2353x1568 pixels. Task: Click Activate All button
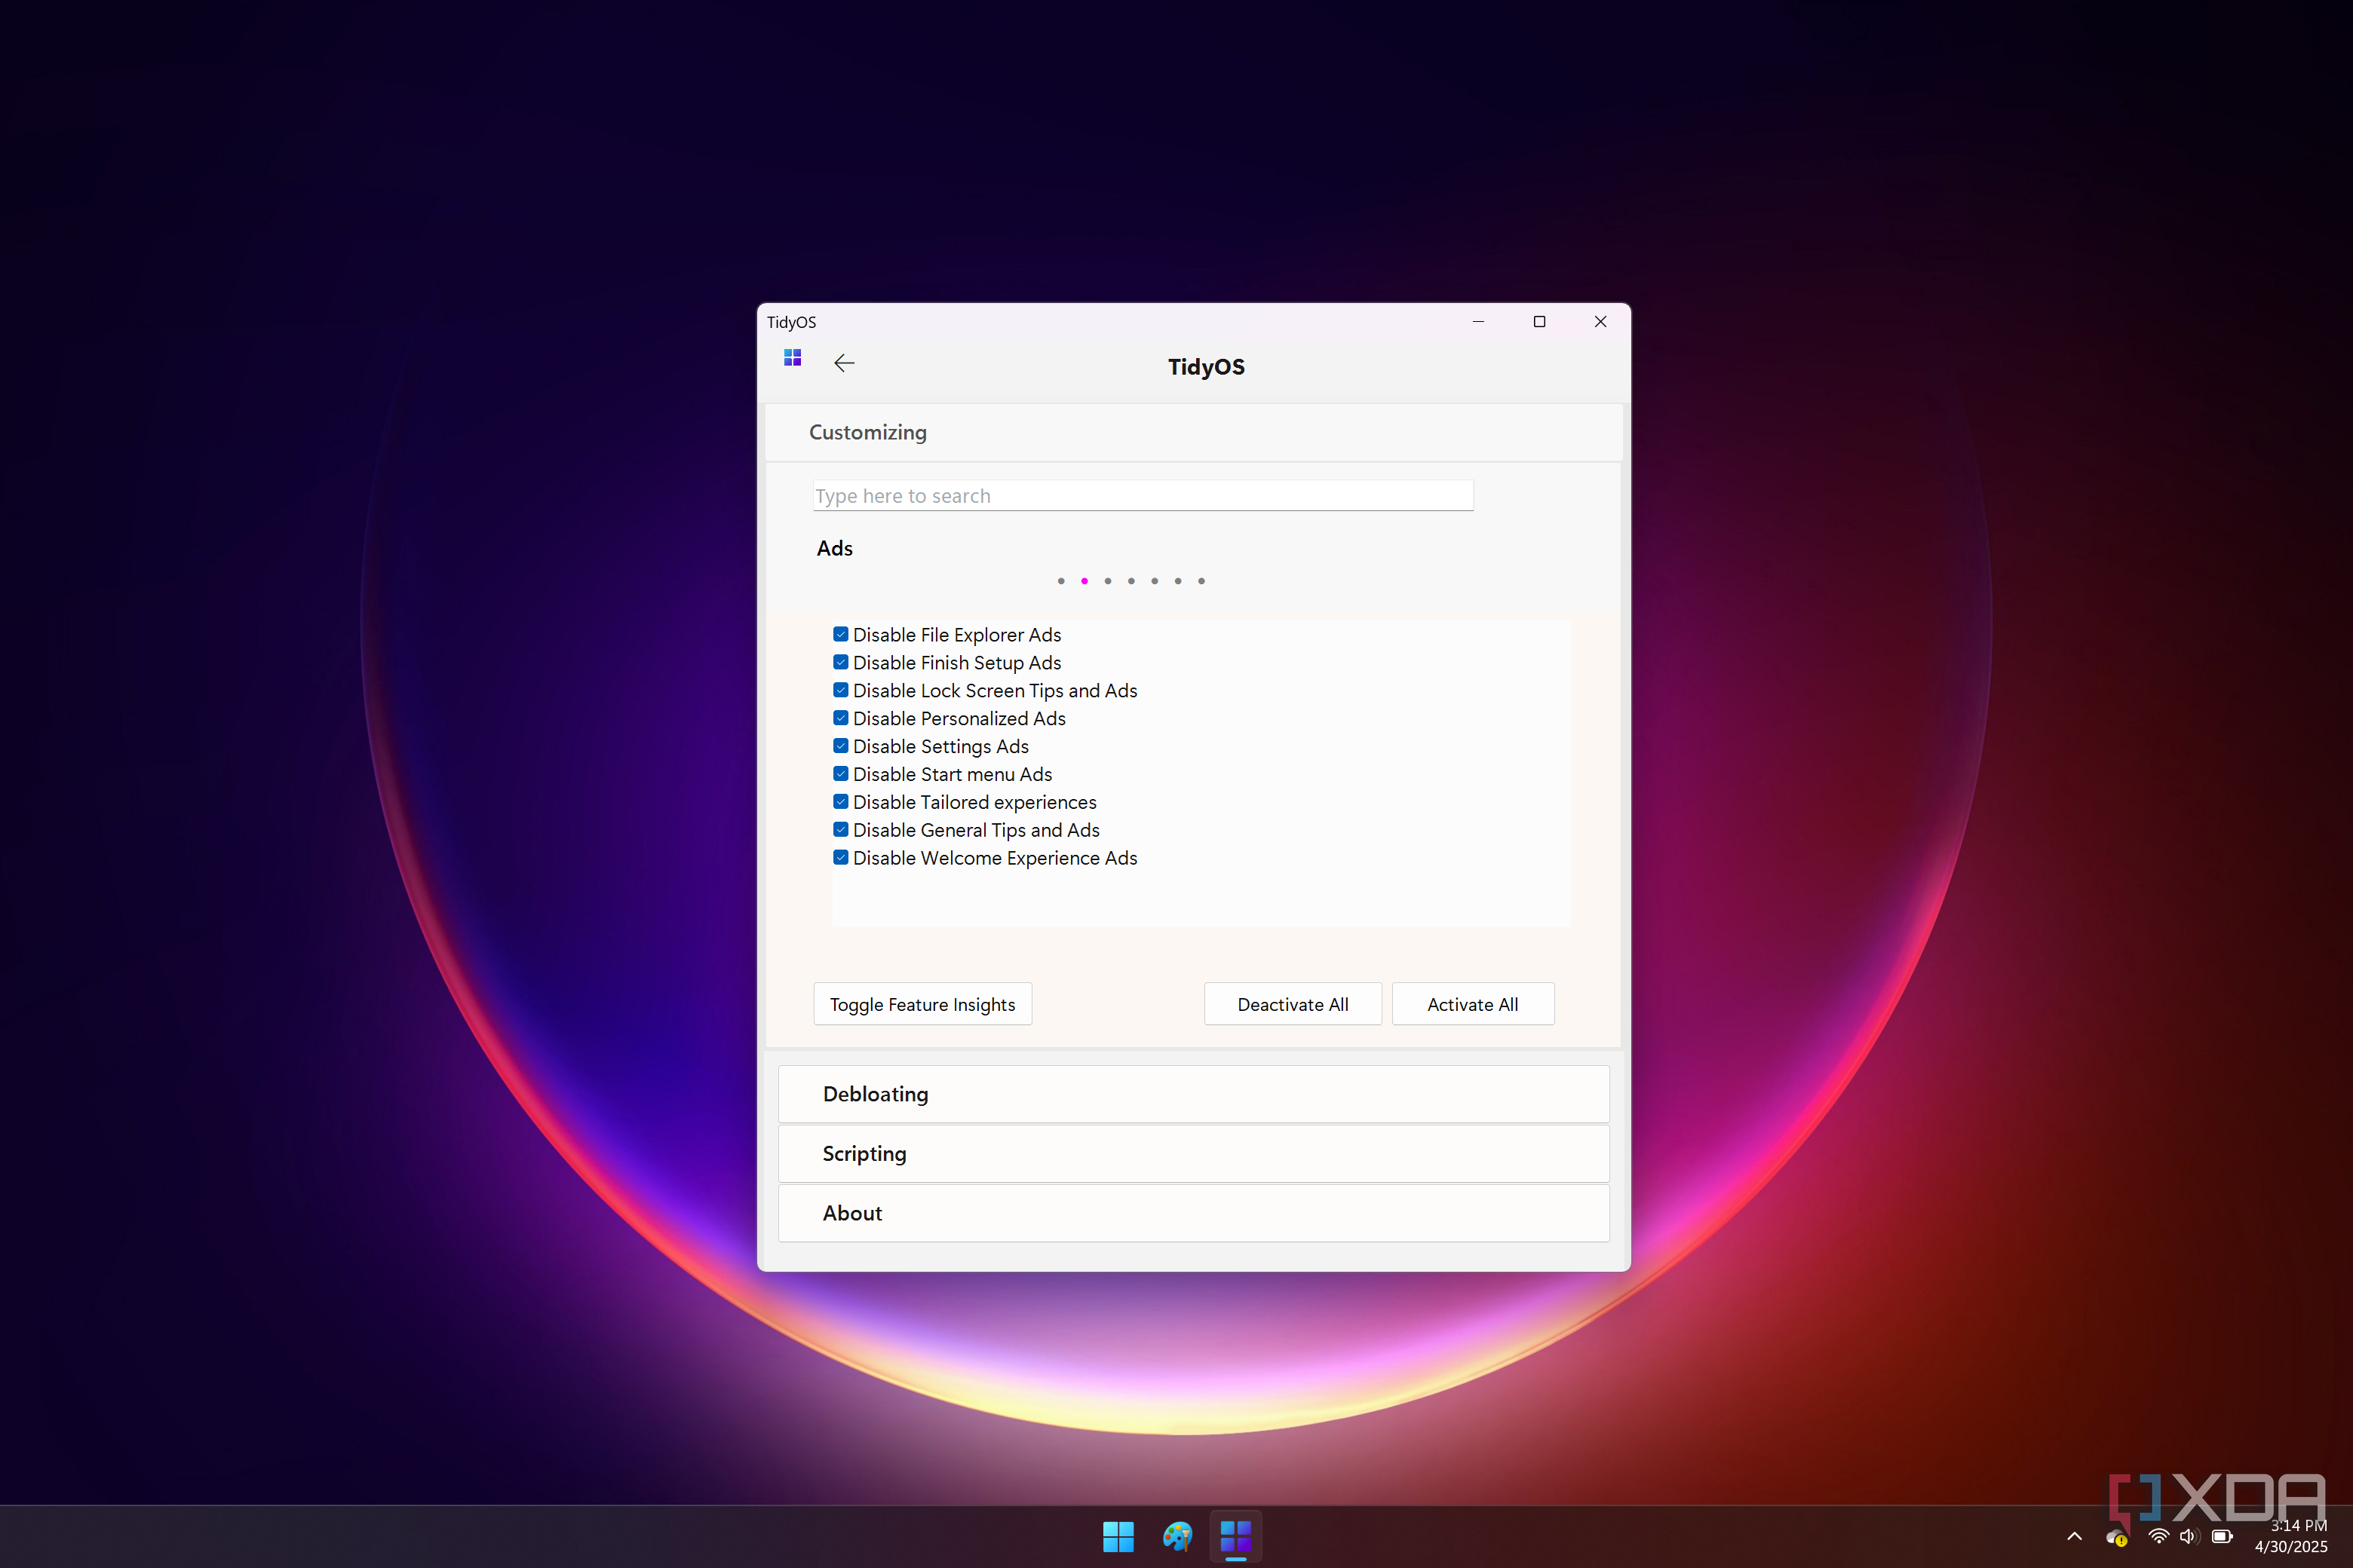point(1471,1004)
